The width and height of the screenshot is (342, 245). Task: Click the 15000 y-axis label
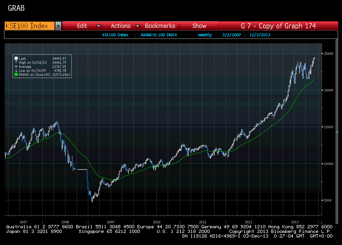point(329,127)
